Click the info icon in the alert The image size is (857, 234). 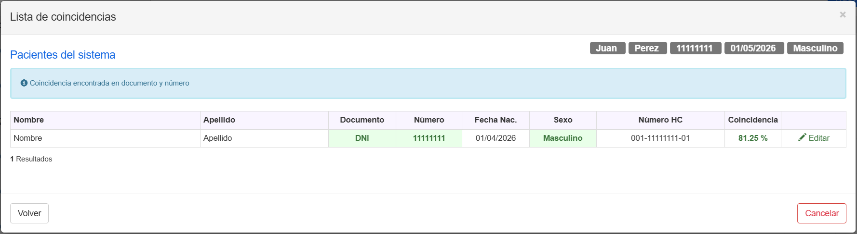[24, 83]
